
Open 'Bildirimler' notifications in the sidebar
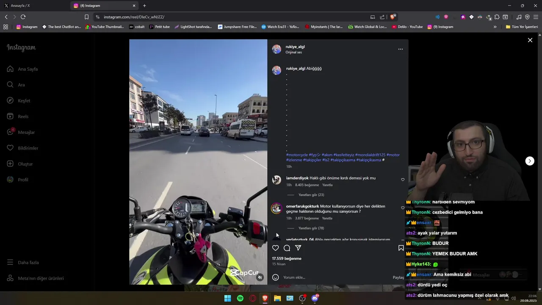click(x=23, y=148)
